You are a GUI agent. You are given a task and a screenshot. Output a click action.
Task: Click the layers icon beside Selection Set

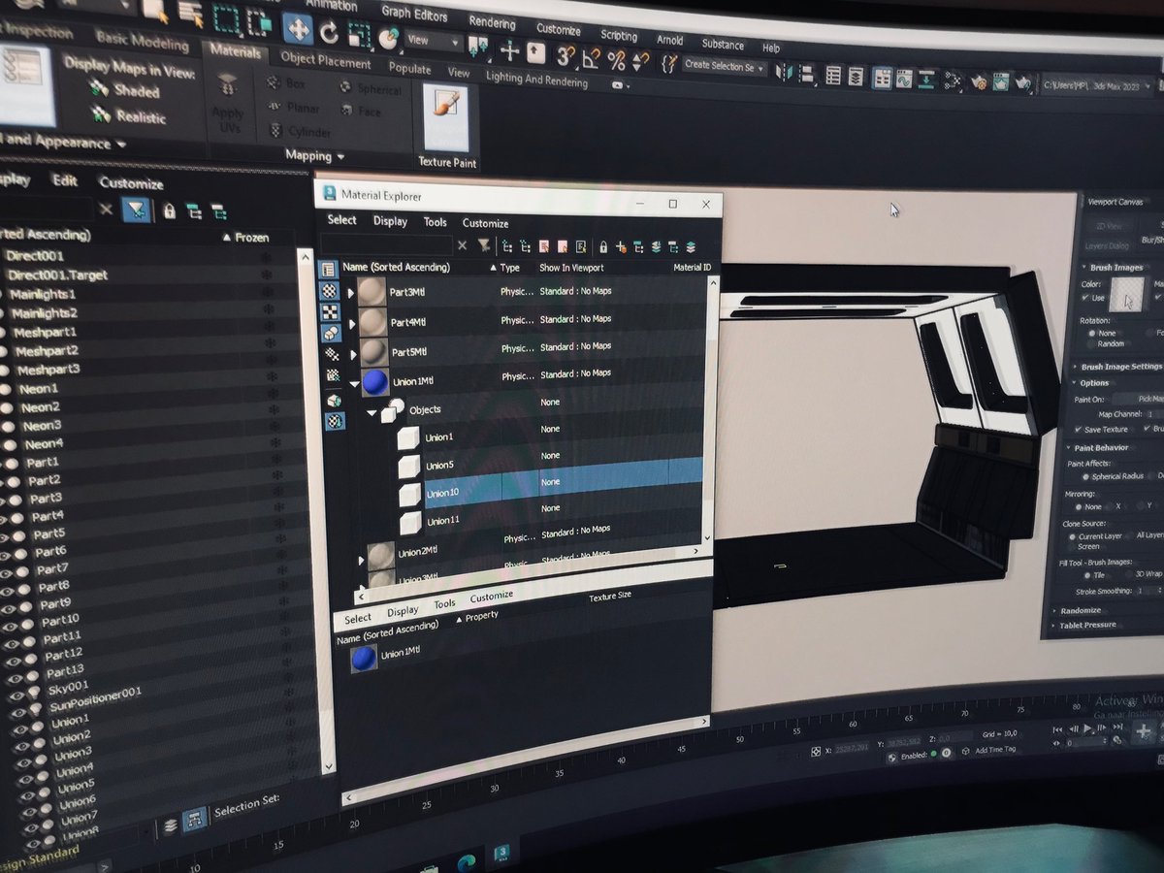pyautogui.click(x=170, y=825)
